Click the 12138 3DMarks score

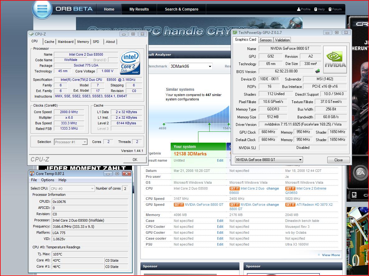(190, 154)
